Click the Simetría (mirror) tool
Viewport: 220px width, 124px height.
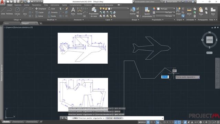pos(53,12)
